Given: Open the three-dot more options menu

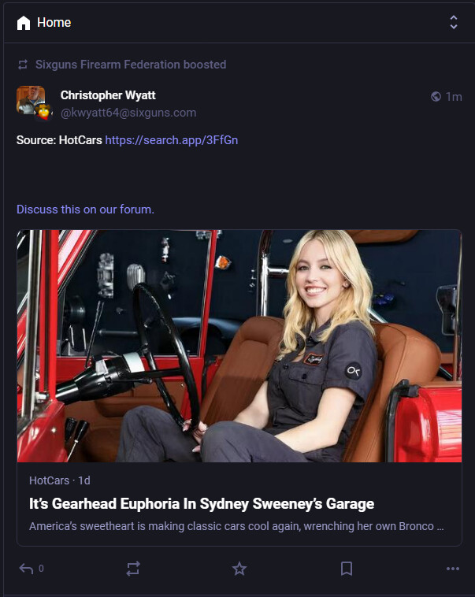Looking at the screenshot, I should click(452, 569).
